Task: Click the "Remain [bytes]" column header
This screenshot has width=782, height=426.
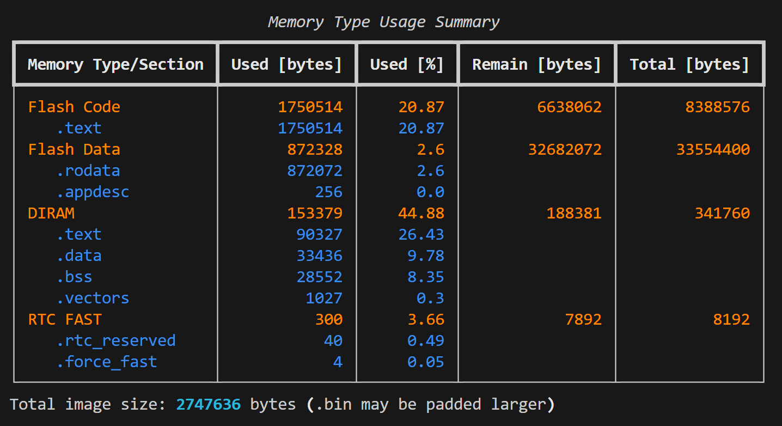Action: (537, 64)
